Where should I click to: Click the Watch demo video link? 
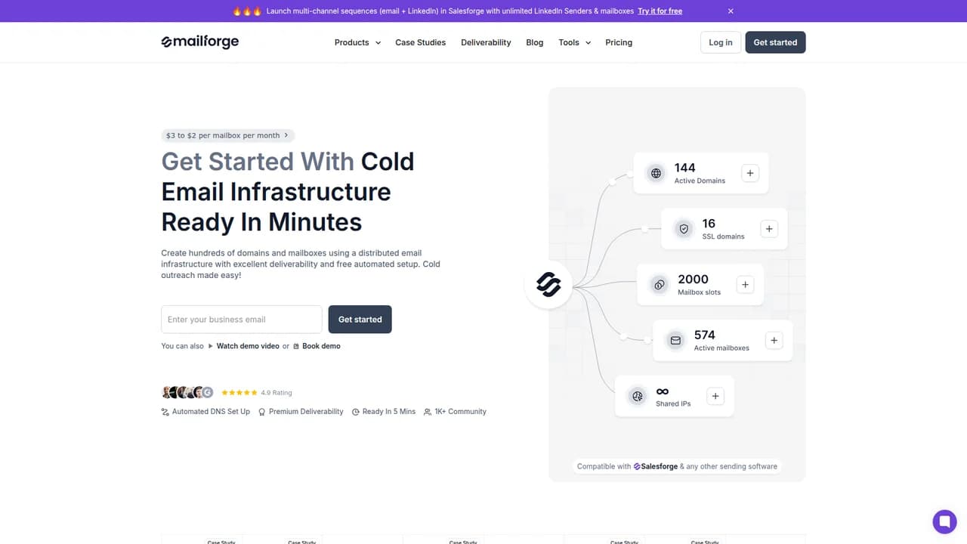coord(244,346)
